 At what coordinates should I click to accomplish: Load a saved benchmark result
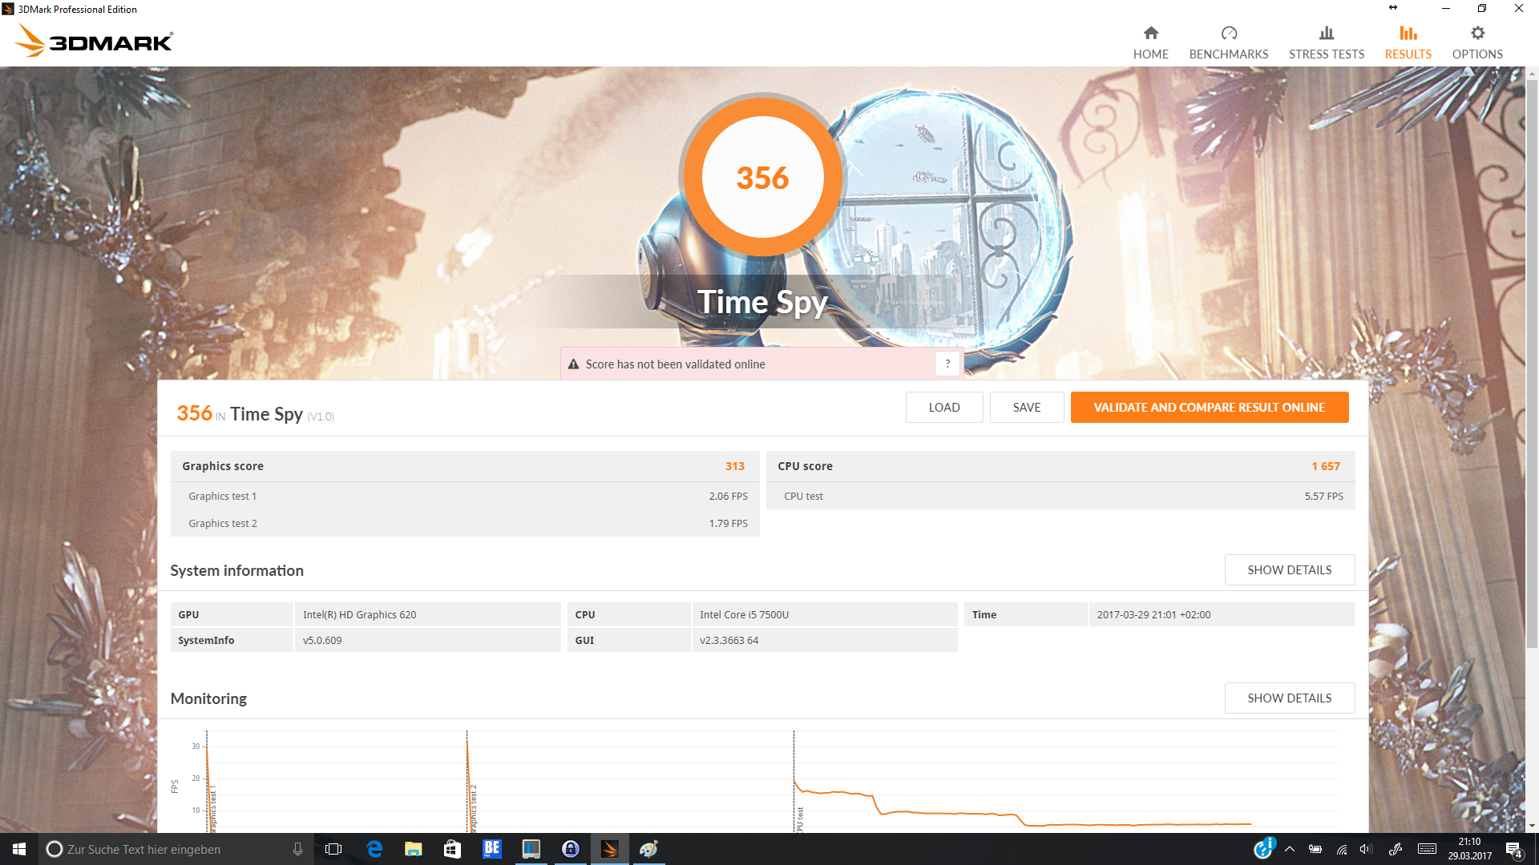pos(943,407)
